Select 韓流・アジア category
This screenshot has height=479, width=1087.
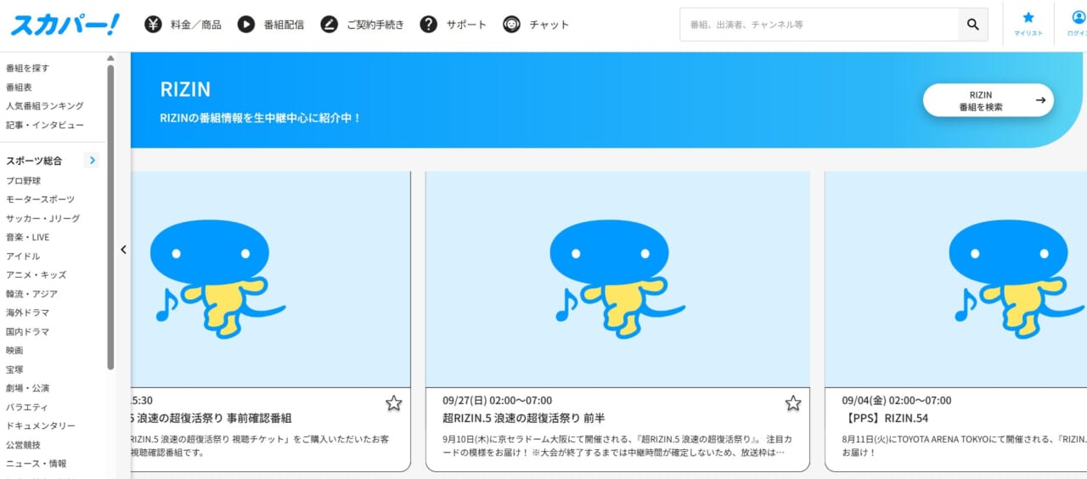tap(31, 294)
